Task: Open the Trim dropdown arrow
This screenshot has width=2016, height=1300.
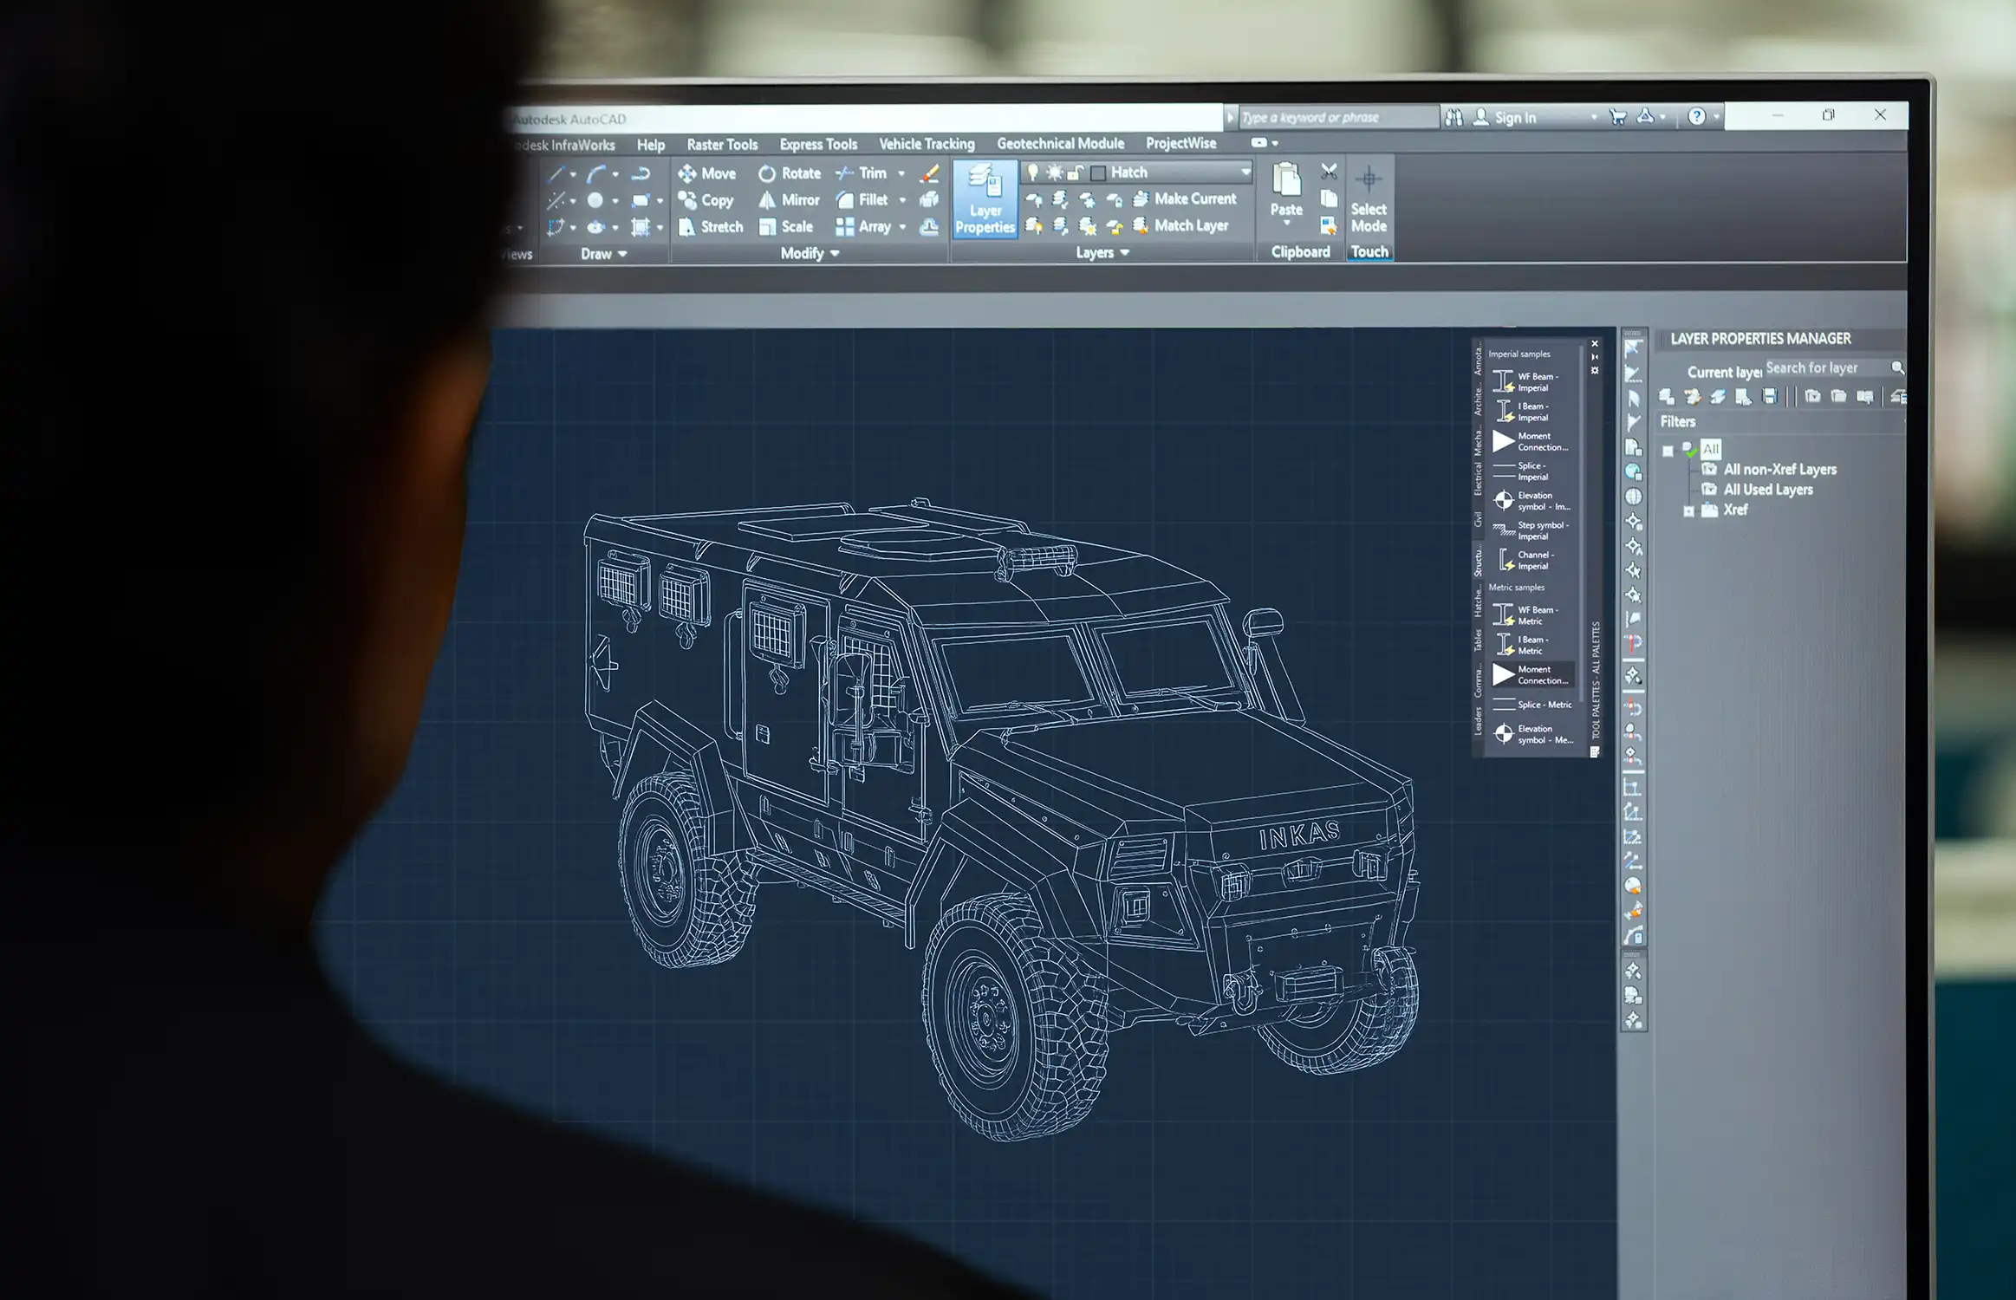Action: click(901, 174)
